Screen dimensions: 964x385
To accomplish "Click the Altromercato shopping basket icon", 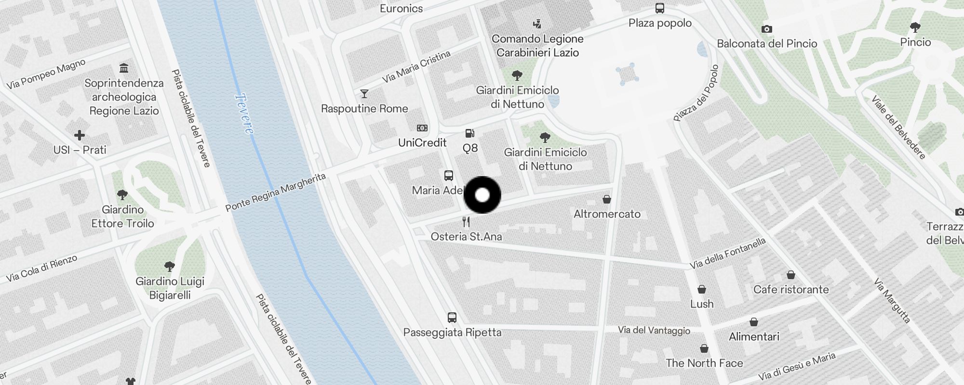I will pos(607,199).
